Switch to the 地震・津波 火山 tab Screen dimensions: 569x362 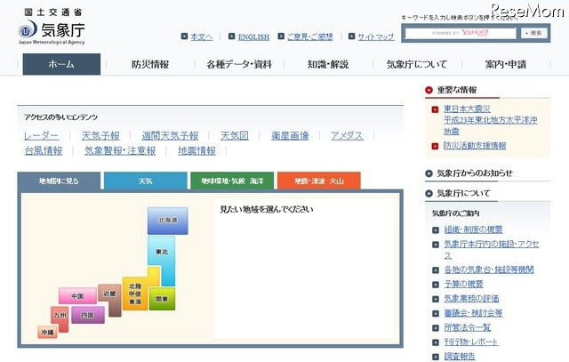coord(318,181)
